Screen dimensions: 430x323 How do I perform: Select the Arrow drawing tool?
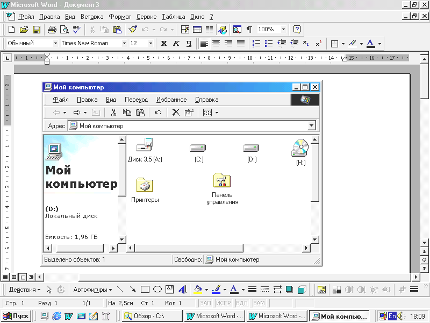coord(132,290)
